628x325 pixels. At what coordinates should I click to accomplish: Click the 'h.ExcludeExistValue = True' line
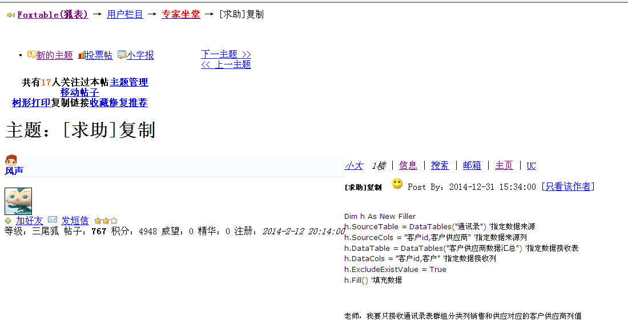[395, 270]
